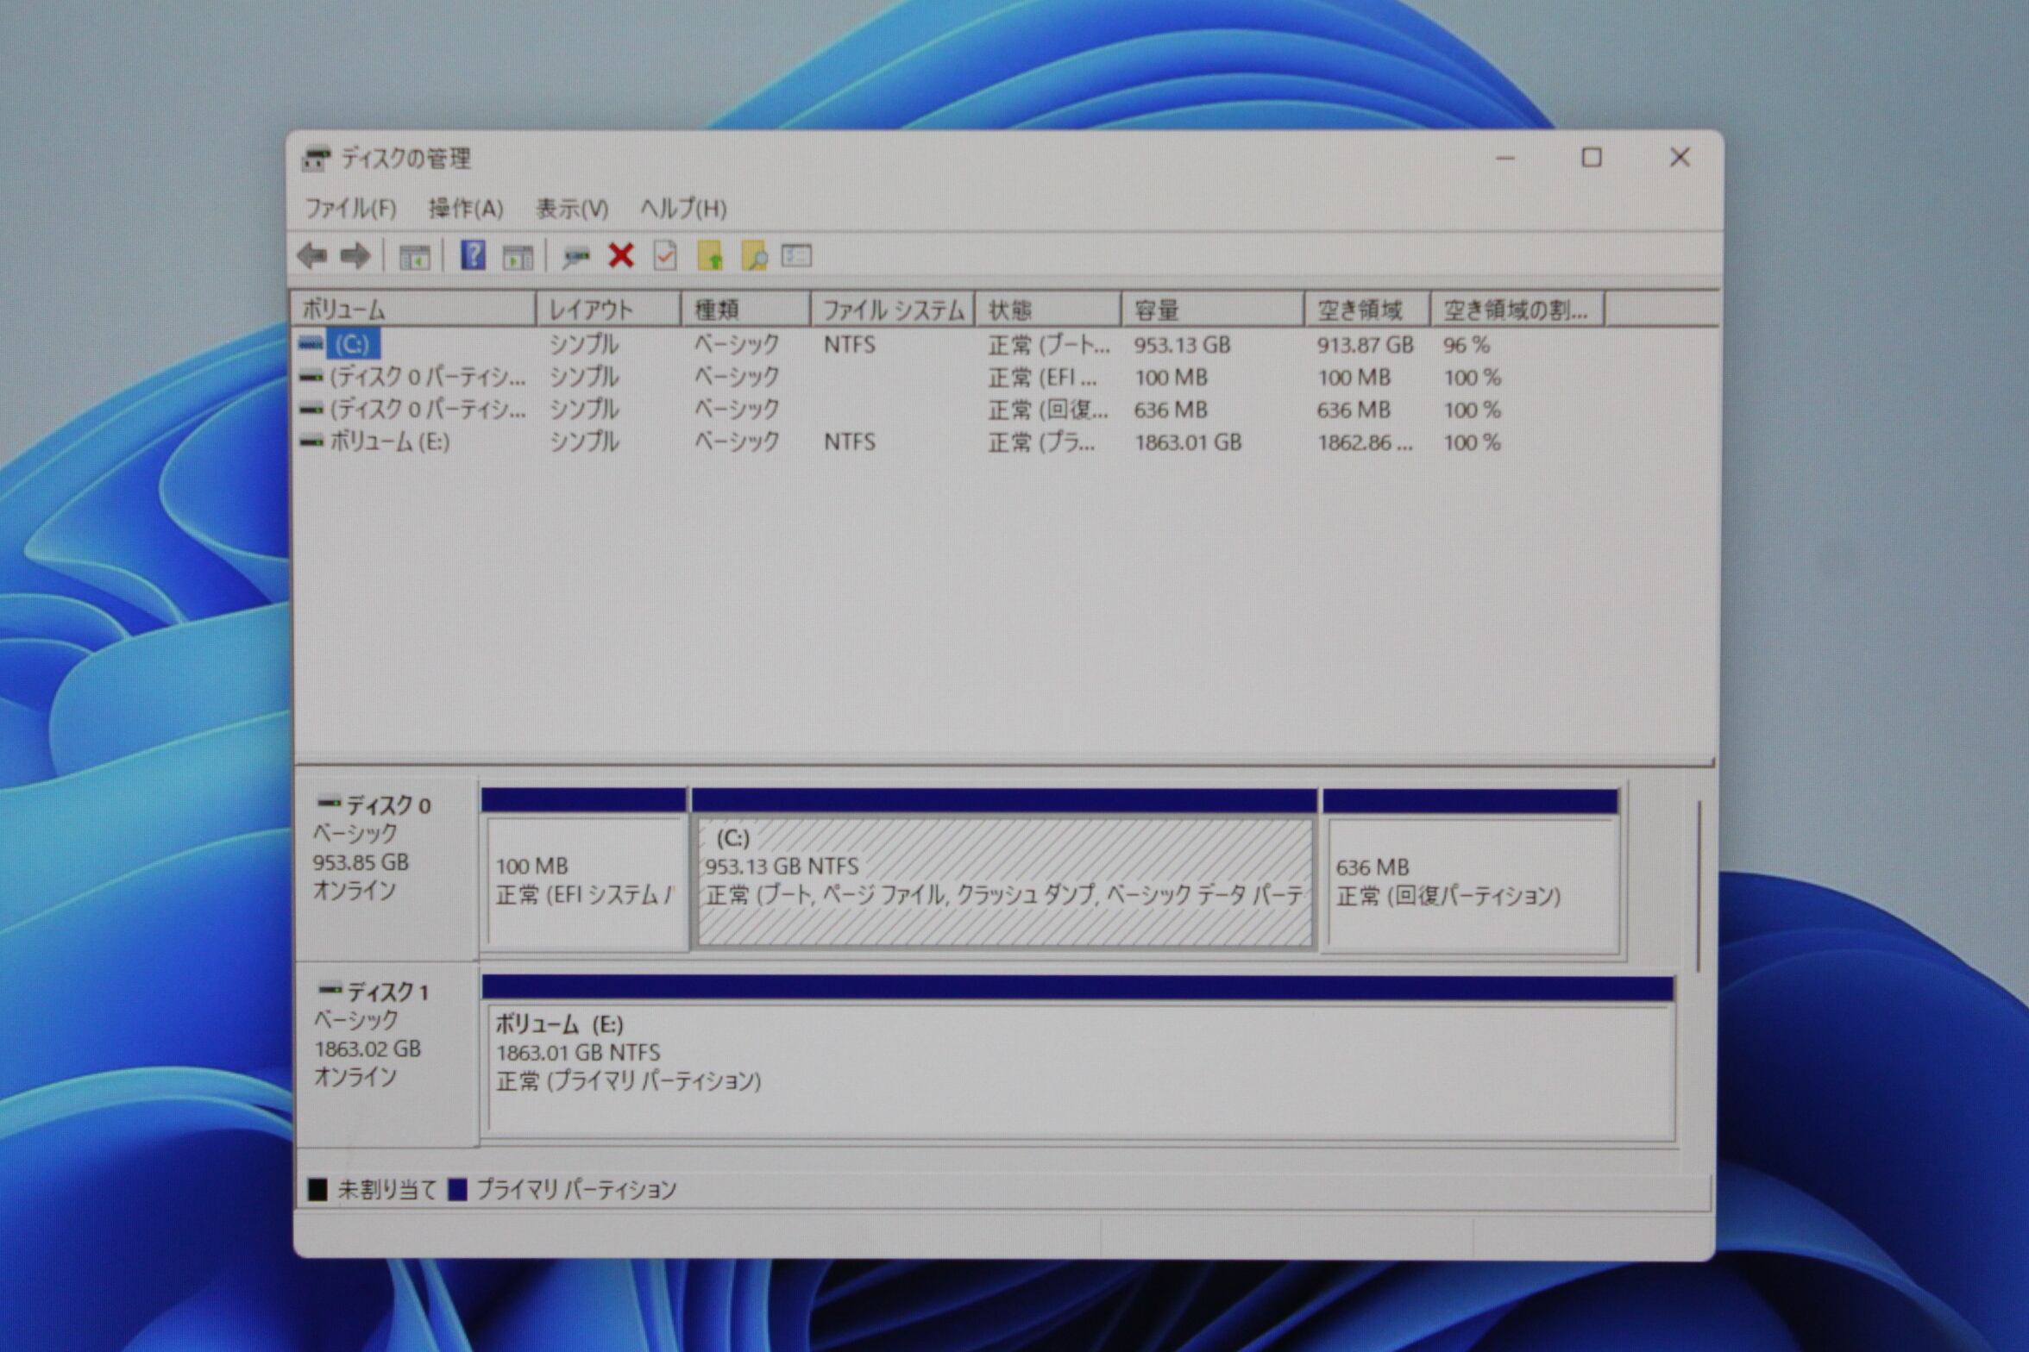Minimize the ディスクの管理 window
The height and width of the screenshot is (1352, 2029).
point(1505,158)
